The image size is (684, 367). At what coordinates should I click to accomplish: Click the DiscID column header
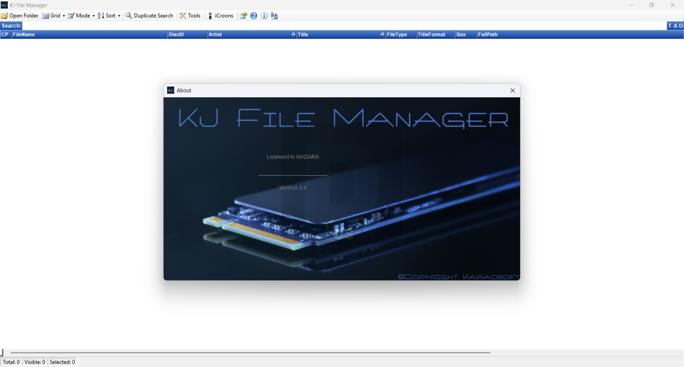[x=187, y=35]
